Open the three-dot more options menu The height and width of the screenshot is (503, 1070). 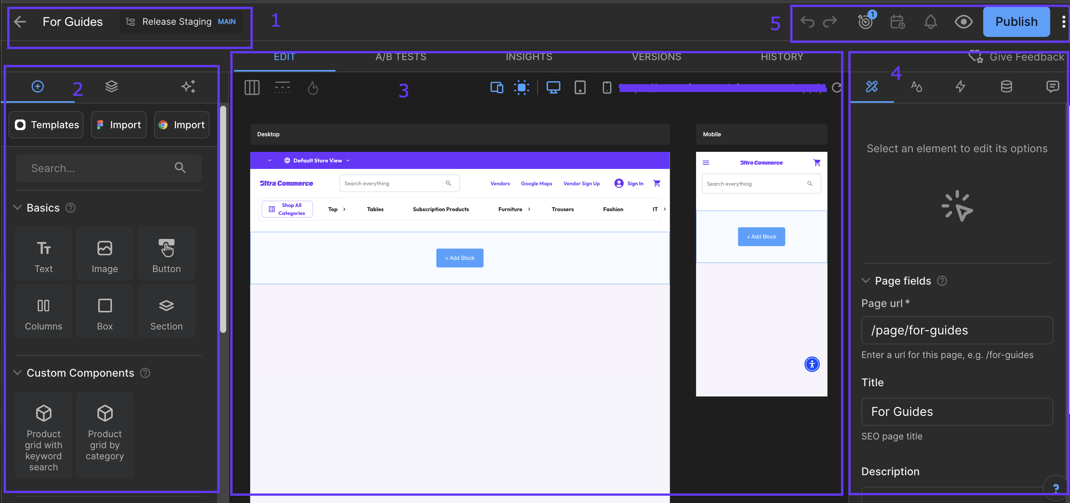[x=1063, y=22]
